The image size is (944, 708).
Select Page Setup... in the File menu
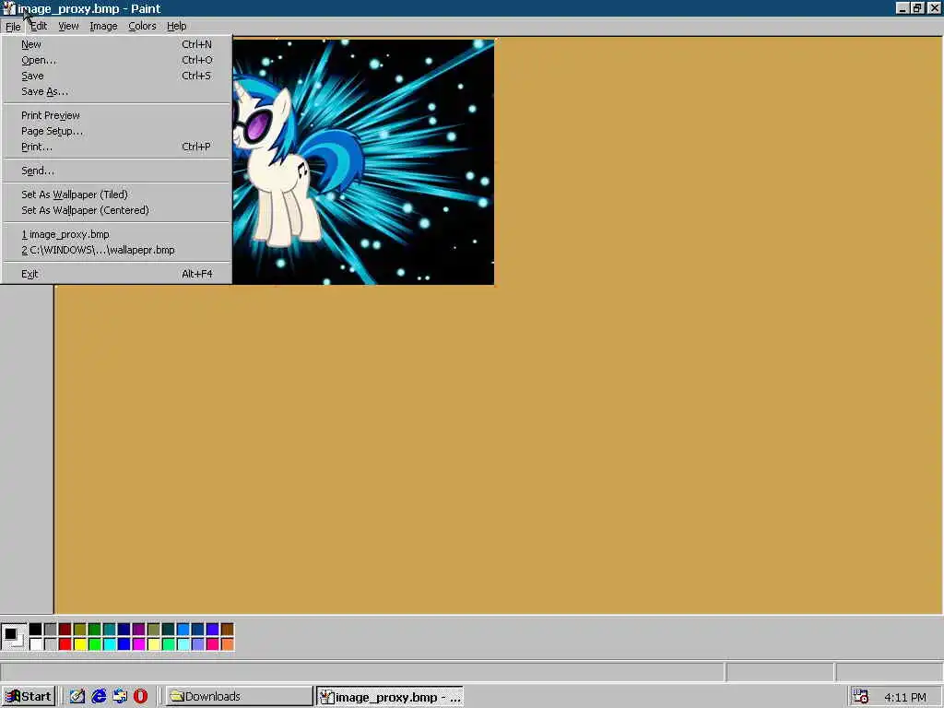click(116, 131)
